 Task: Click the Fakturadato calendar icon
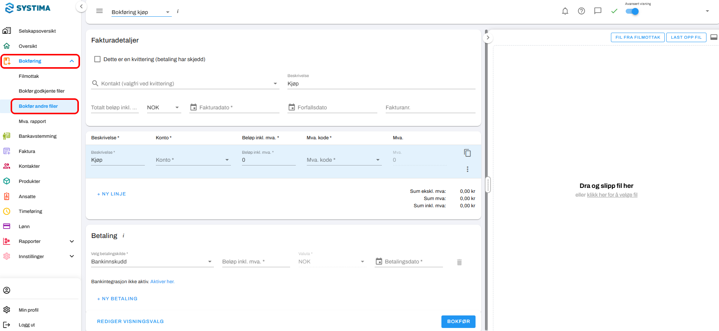click(193, 107)
